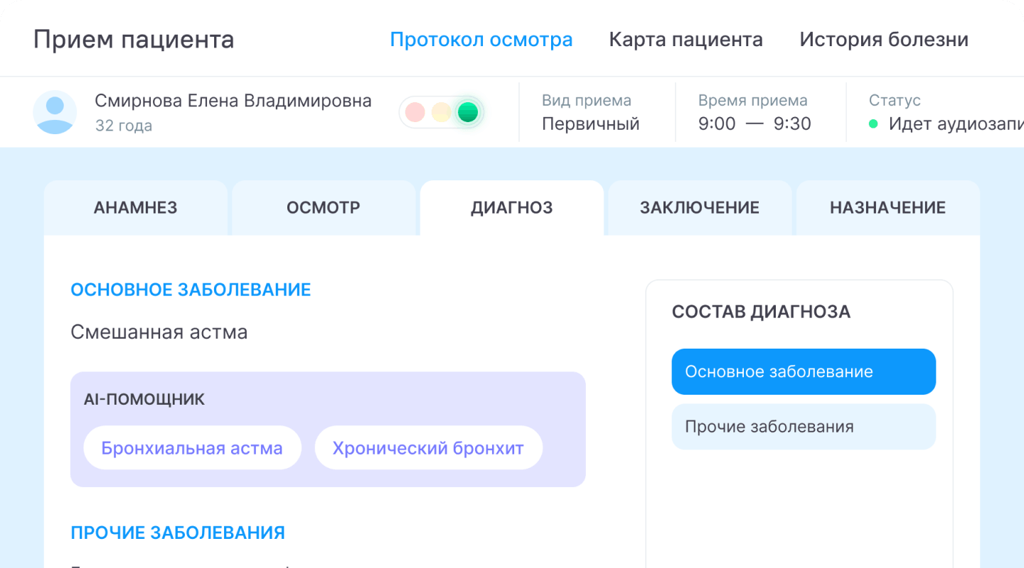
Task: Open Протокол осмотра navigation tab
Action: click(481, 39)
